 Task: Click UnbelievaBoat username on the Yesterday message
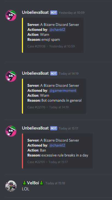(35, 12)
